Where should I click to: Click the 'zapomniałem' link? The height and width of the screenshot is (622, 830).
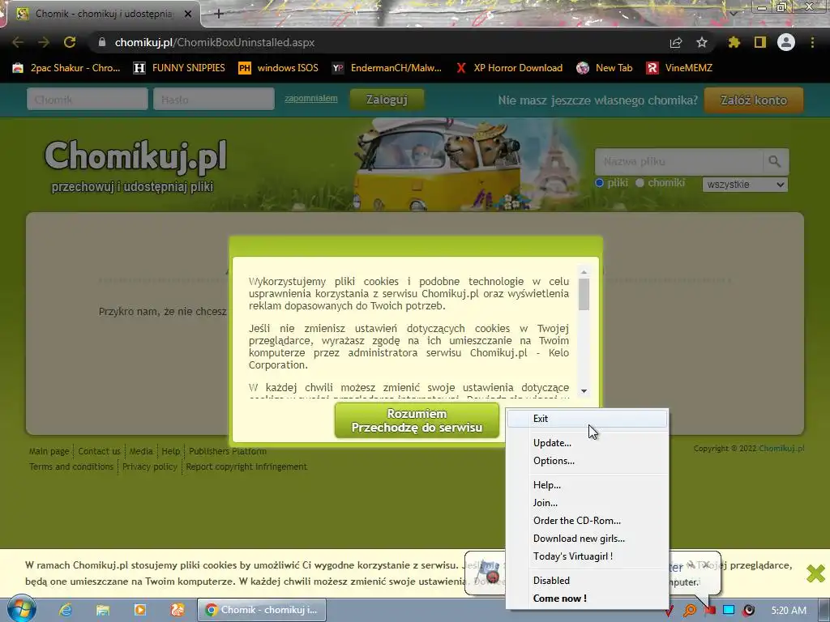[x=310, y=98]
